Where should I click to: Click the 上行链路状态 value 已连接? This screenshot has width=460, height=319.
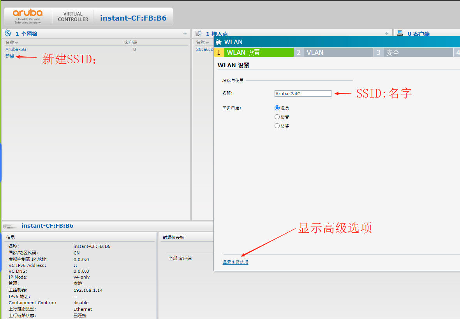(80, 316)
